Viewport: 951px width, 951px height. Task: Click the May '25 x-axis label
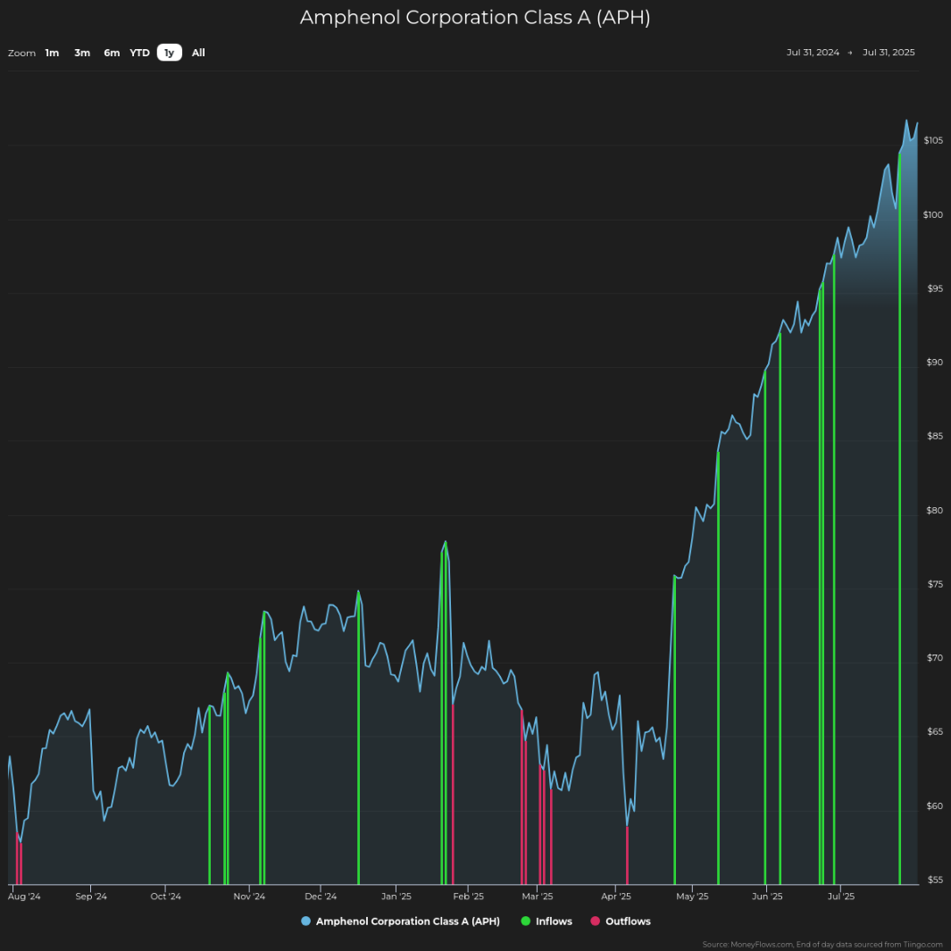click(x=692, y=897)
